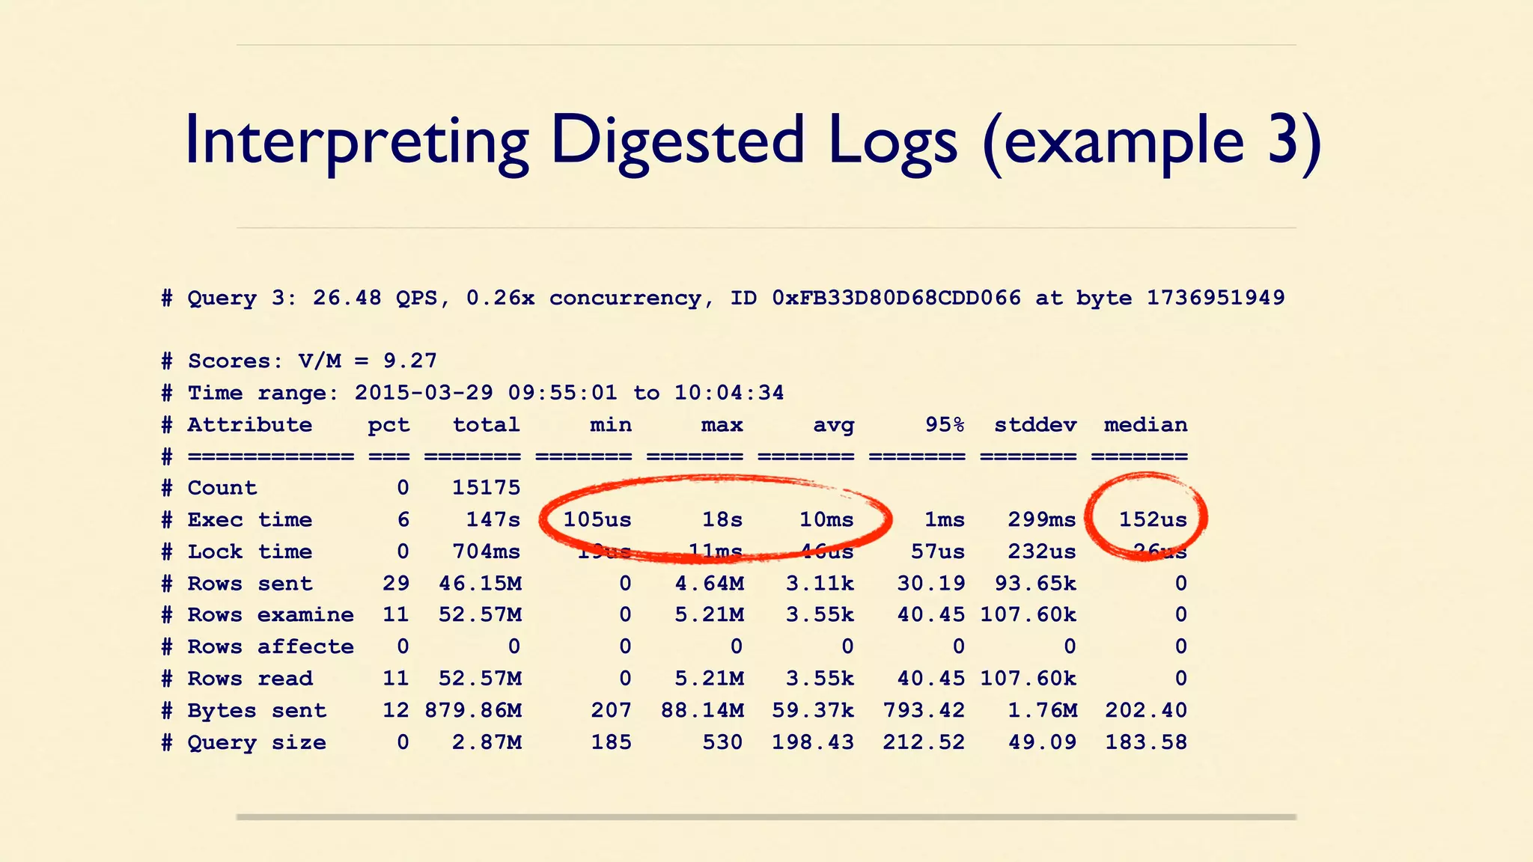Click the time range start '2015-03-29 09:55:01'

point(486,393)
